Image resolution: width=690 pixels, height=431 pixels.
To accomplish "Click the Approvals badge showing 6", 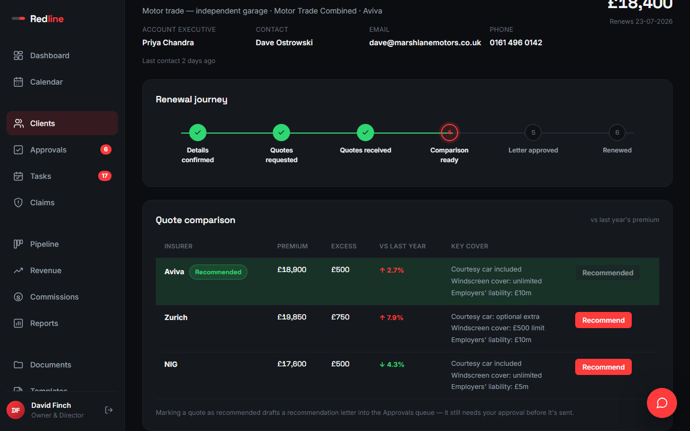I will pyautogui.click(x=106, y=149).
